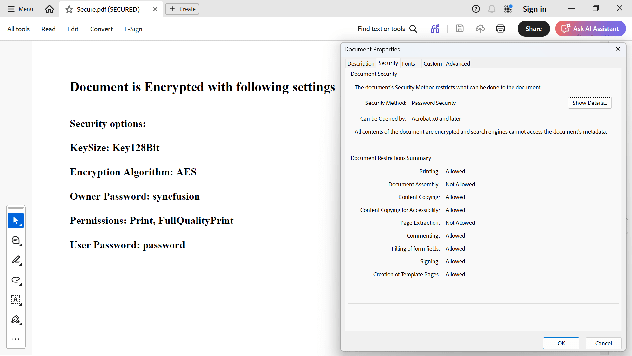Click Sign in

click(x=535, y=9)
